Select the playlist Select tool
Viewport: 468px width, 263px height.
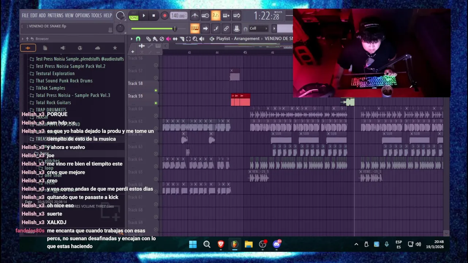coord(188,39)
